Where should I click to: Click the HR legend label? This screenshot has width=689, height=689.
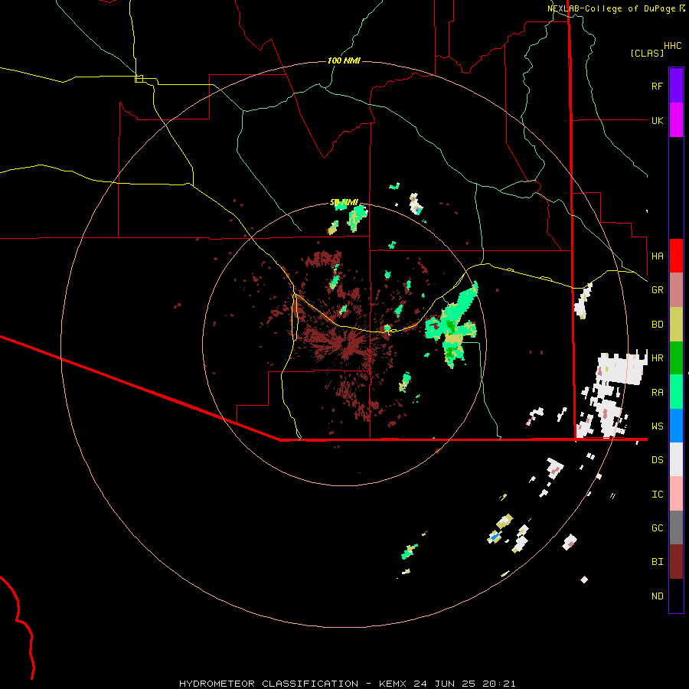point(657,358)
